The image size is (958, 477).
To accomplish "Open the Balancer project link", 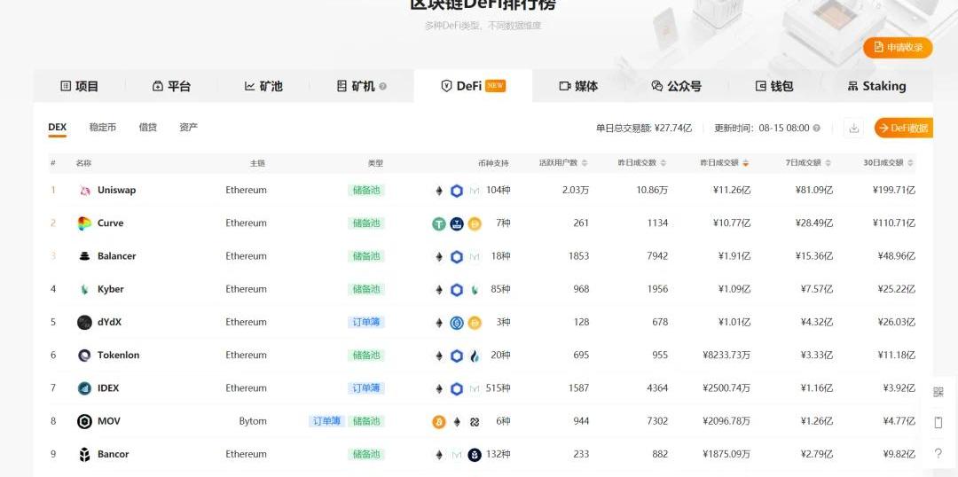I will tap(116, 256).
